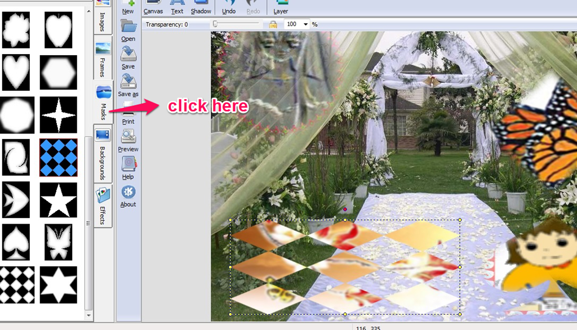Image resolution: width=577 pixels, height=330 pixels.
Task: Click the bottom-right selection corner handle
Action: click(x=460, y=314)
